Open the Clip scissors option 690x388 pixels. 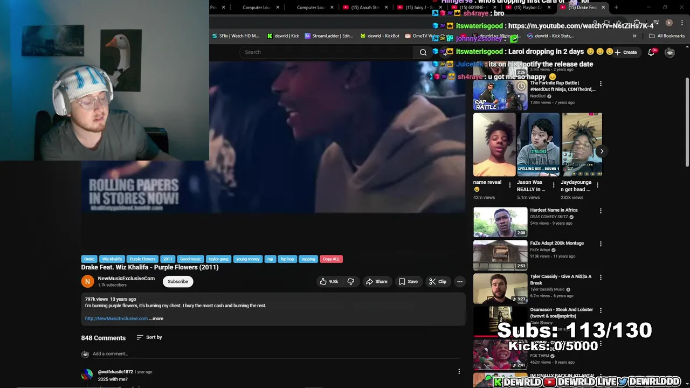[x=438, y=281]
